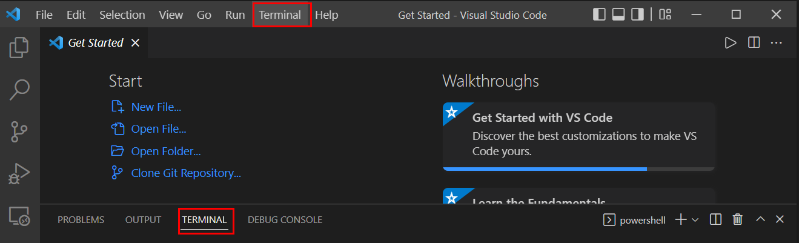Toggle the bottom panel layout button
This screenshot has height=243, width=799.
[x=618, y=15]
